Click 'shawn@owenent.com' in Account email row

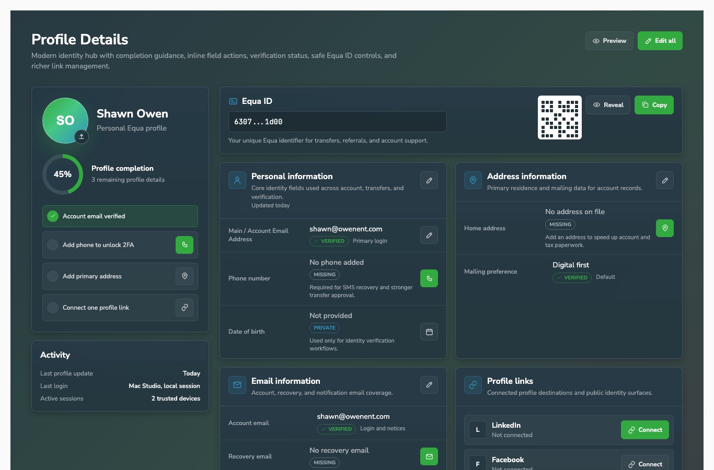[x=353, y=416]
